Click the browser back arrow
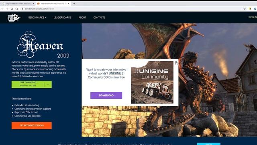This screenshot has height=145, width=257. pos(2,9)
